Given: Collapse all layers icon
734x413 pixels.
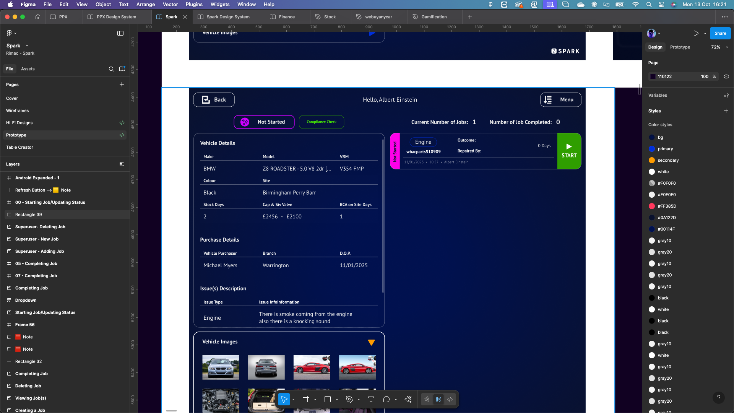Looking at the screenshot, I should pyautogui.click(x=122, y=164).
